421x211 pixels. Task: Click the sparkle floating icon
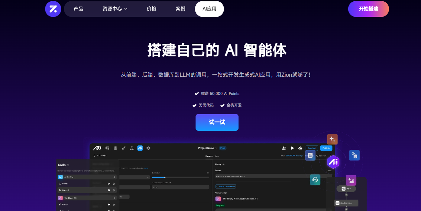(x=332, y=139)
